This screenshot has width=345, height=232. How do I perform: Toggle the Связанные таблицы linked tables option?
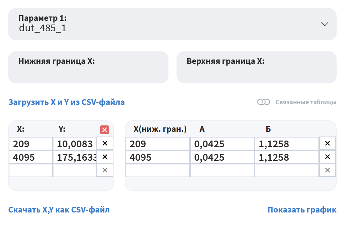(264, 102)
